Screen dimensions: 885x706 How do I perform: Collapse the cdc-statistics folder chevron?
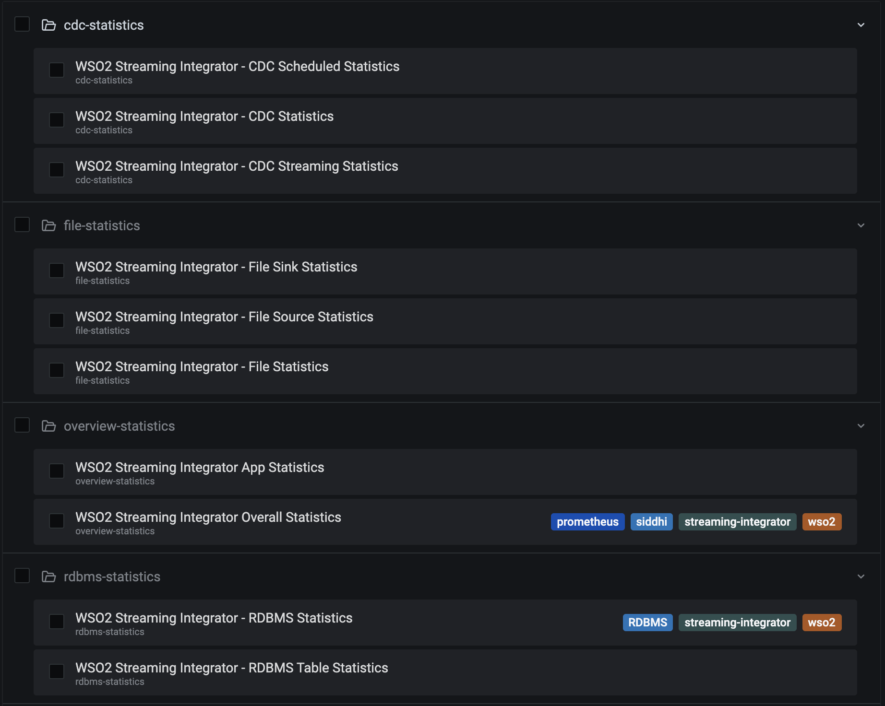click(x=861, y=25)
